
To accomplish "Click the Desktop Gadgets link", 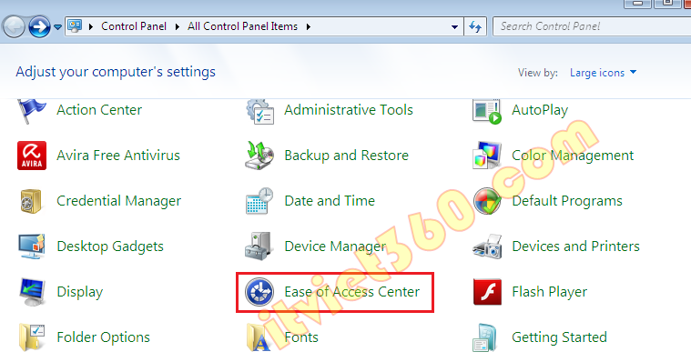I will pyautogui.click(x=110, y=246).
